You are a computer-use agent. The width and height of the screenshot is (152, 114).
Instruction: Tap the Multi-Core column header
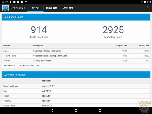click(x=144, y=46)
